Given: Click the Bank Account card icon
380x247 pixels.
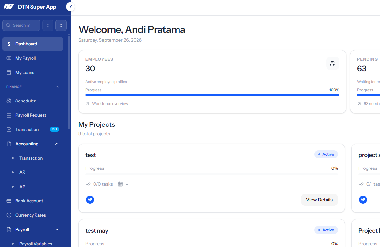Looking at the screenshot, I should 9,201.
